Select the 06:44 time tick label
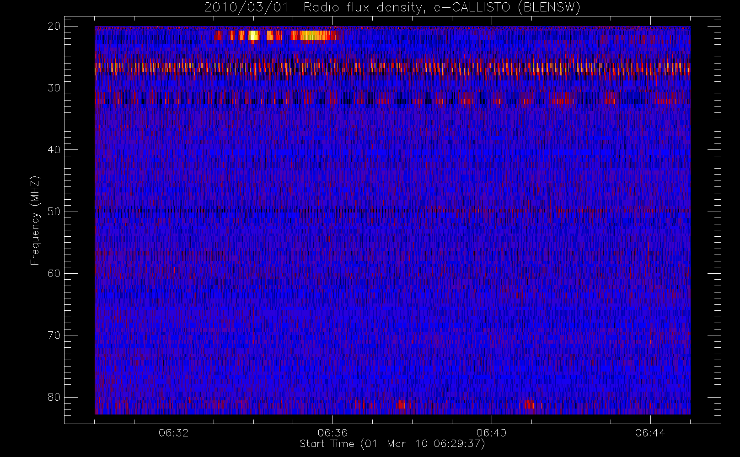The height and width of the screenshot is (457, 740). tap(650, 433)
